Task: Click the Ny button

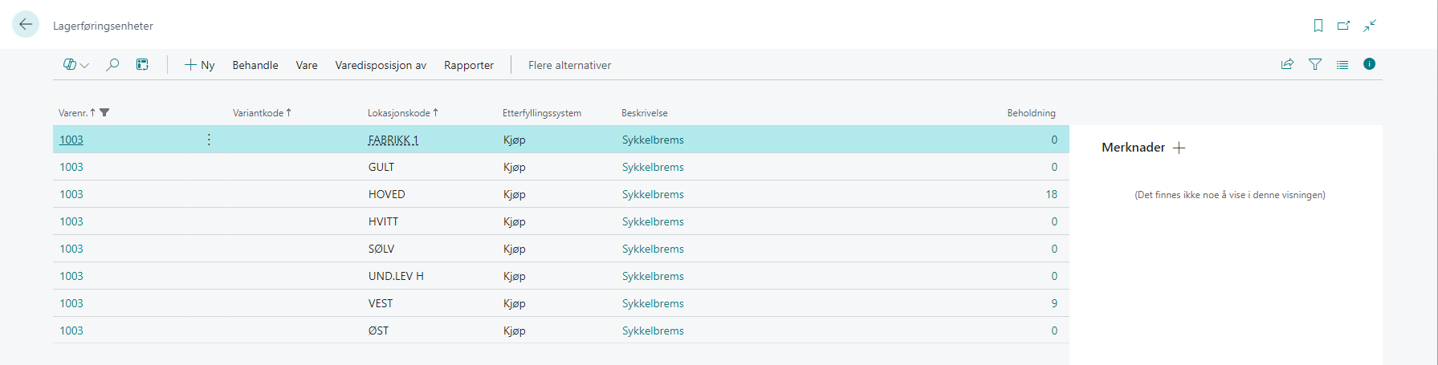Action: pos(200,65)
